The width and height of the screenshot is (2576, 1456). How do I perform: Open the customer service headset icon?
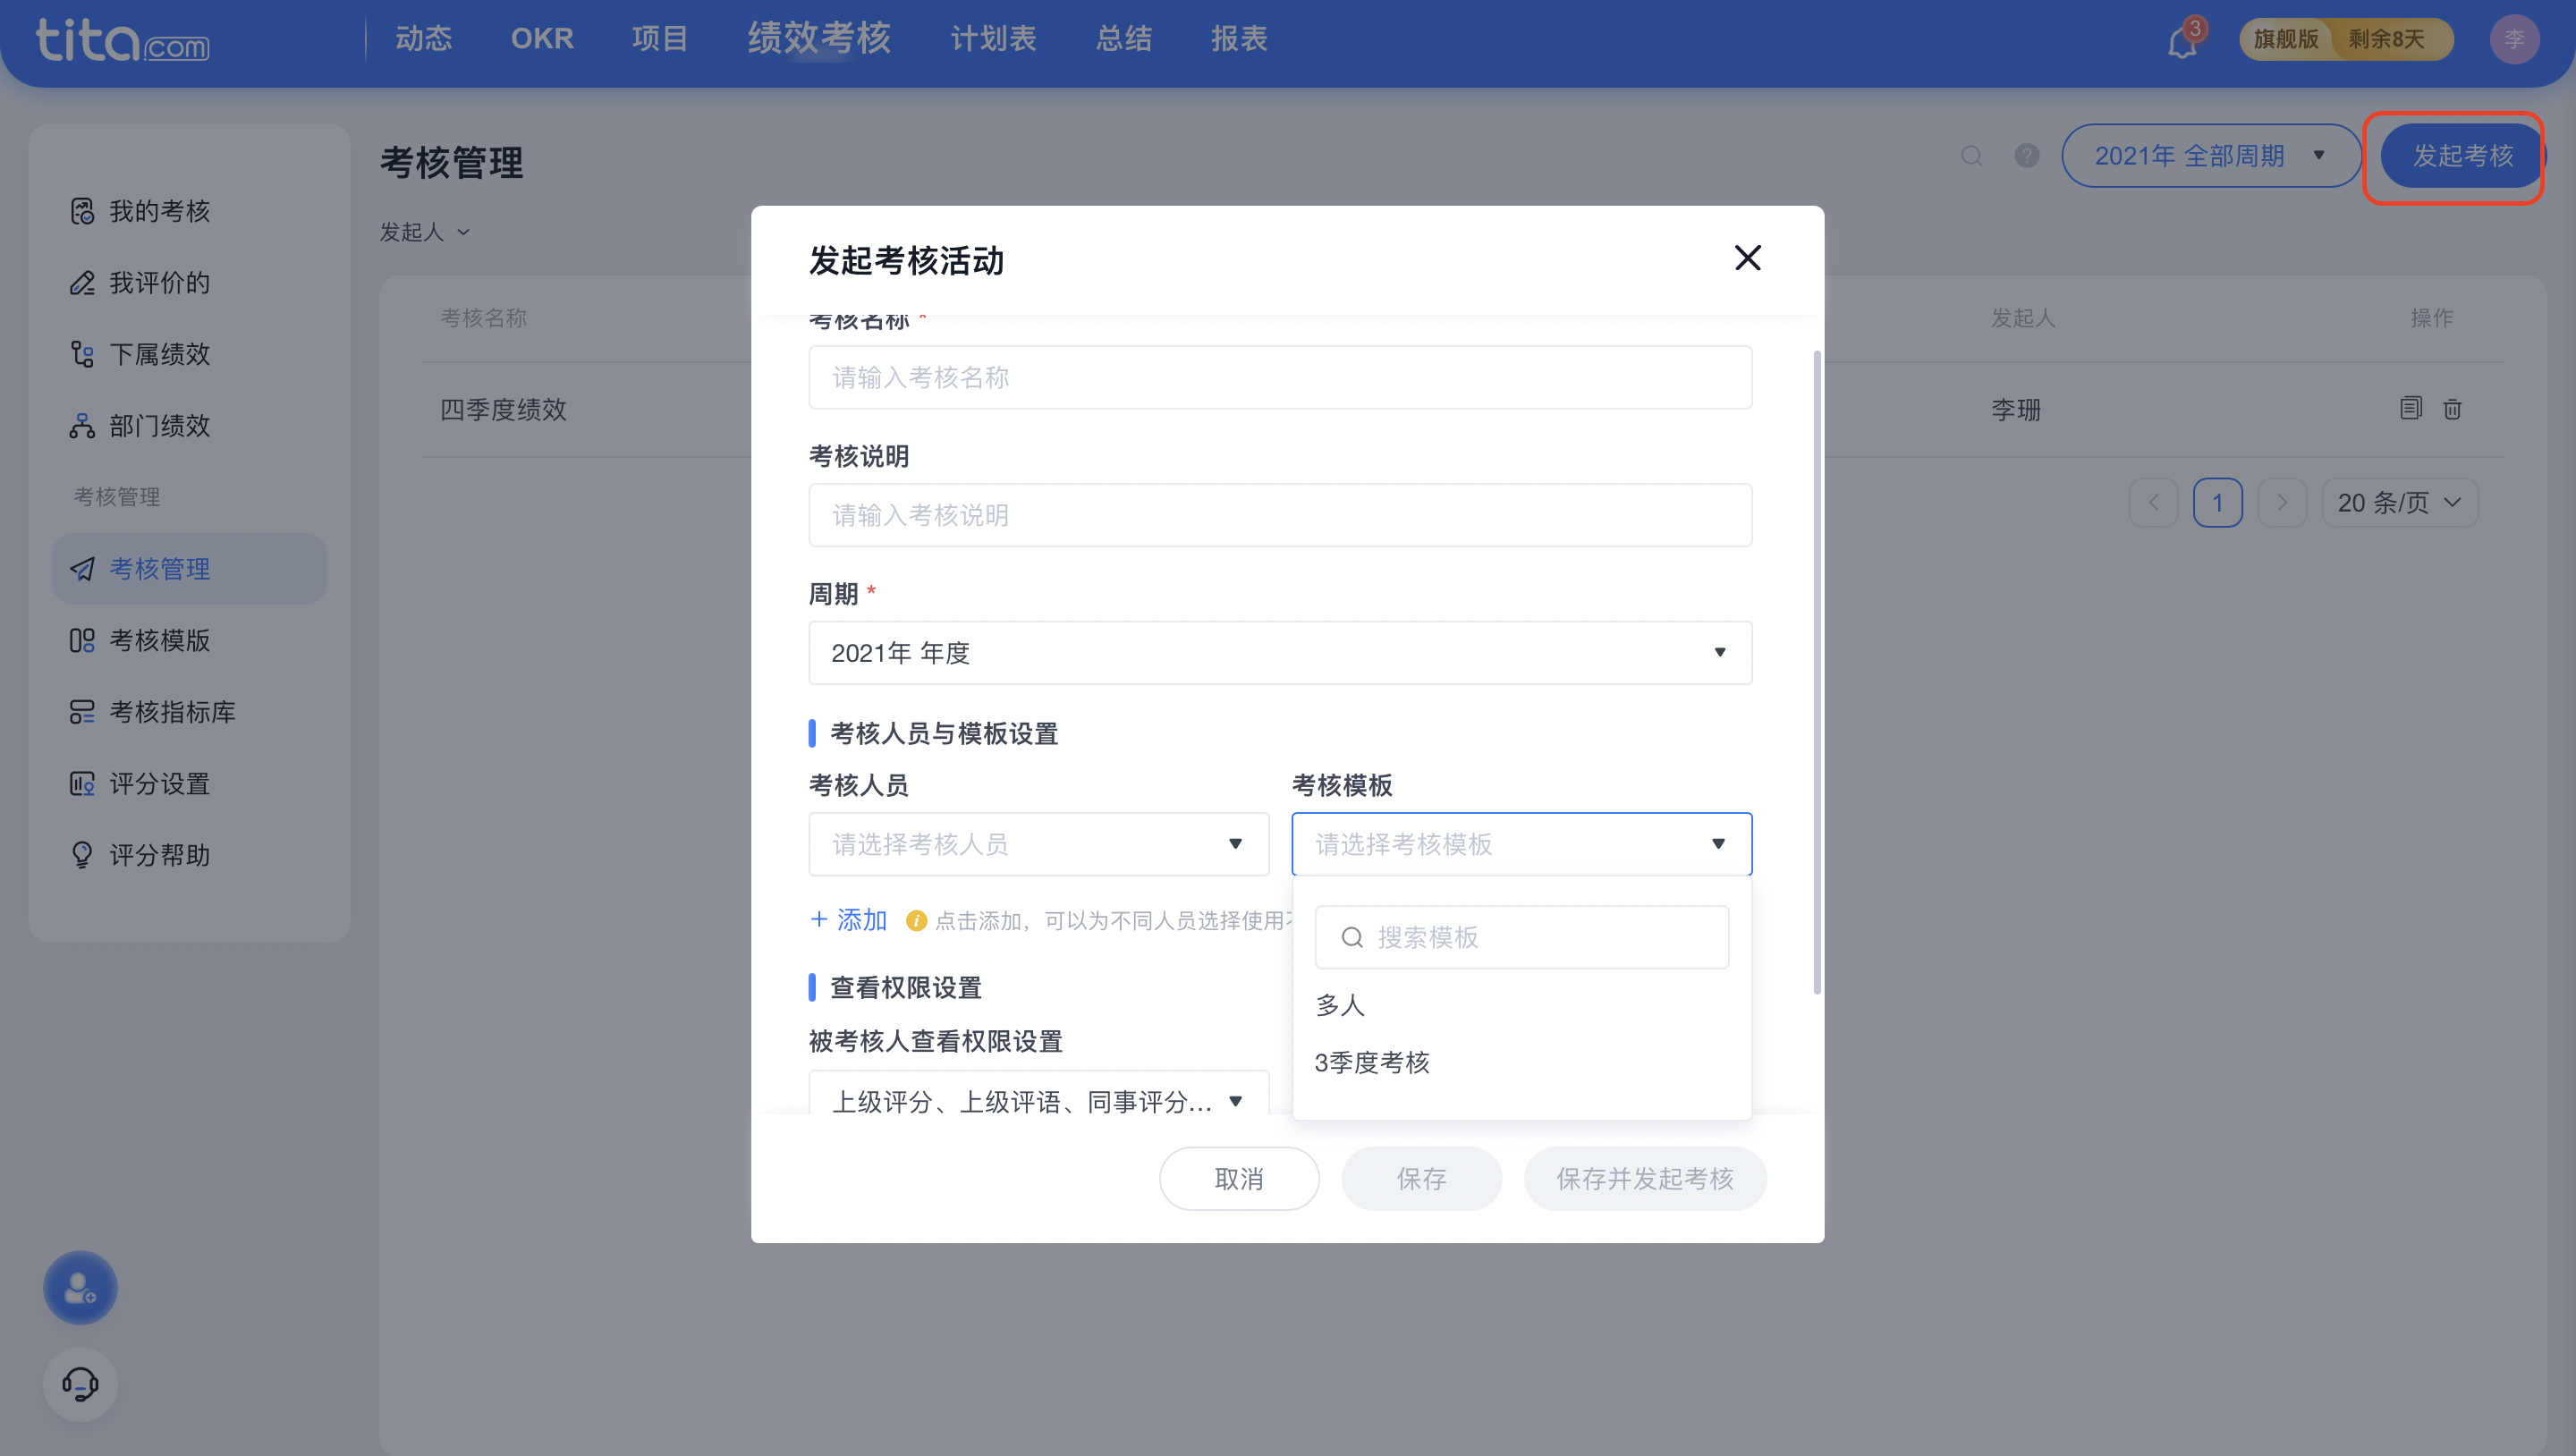click(x=80, y=1383)
